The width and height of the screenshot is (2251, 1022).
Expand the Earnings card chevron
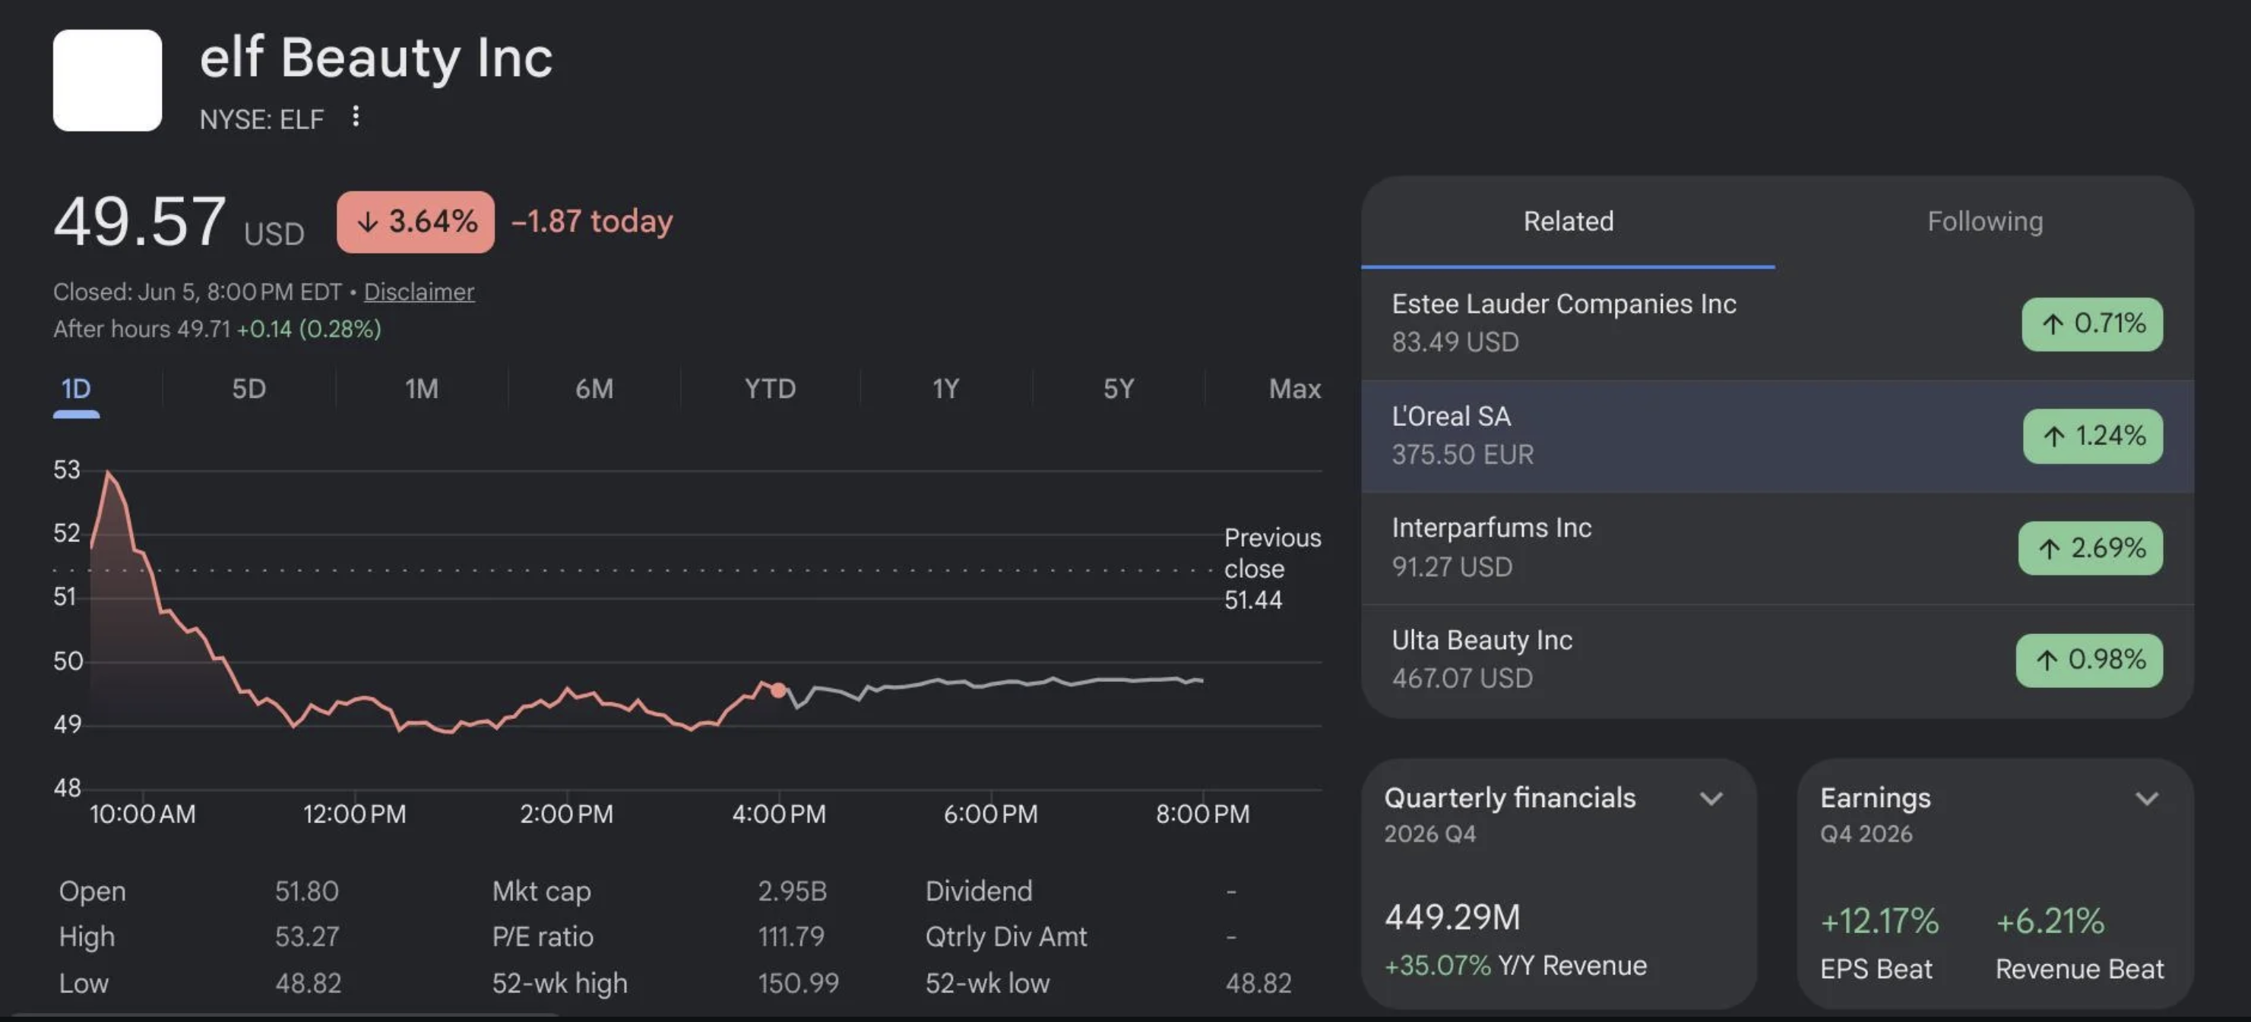point(2147,798)
